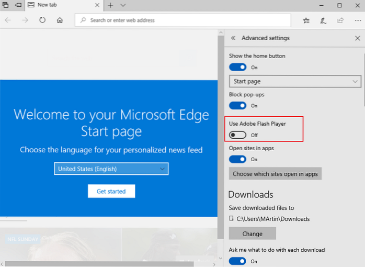
Task: Focus the search or web address box
Action: 183,20
